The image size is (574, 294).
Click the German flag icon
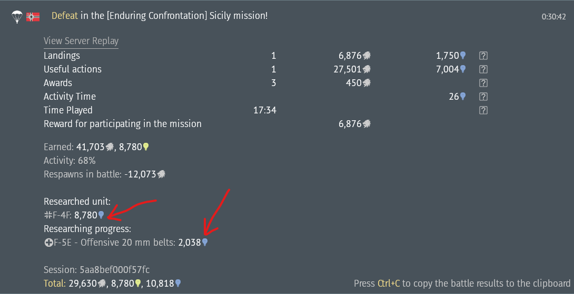tap(33, 16)
